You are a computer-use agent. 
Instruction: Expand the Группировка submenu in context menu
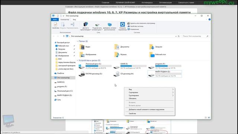173,95
